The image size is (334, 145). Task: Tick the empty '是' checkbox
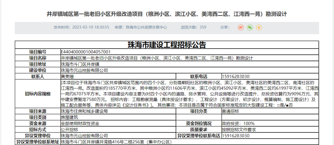point(279,105)
